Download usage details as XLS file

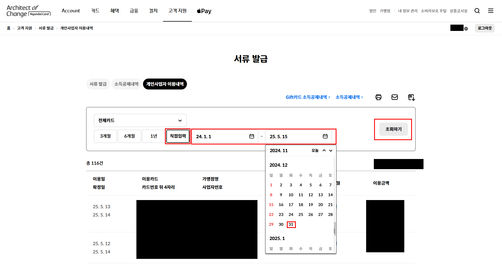pyautogui.click(x=411, y=97)
